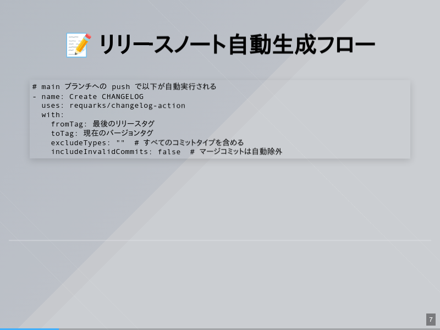Image resolution: width=440 pixels, height=330 pixels.
Task: Select the slide title リリースノート自動生成フロー
Action: [x=237, y=44]
